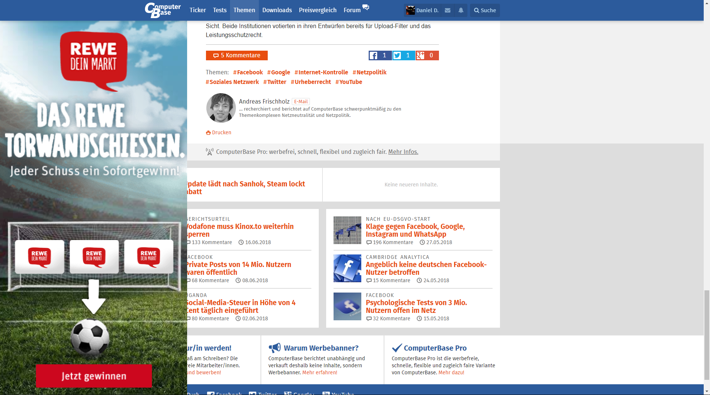This screenshot has height=395, width=710.
Task: Click the ComputerBase Pro antenna icon
Action: pos(210,152)
